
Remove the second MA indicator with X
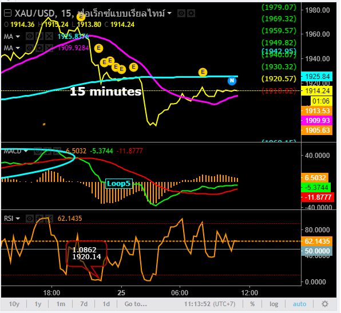pos(49,47)
